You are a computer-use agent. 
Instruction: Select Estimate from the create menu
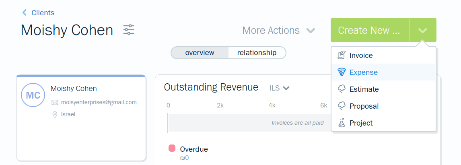(364, 89)
